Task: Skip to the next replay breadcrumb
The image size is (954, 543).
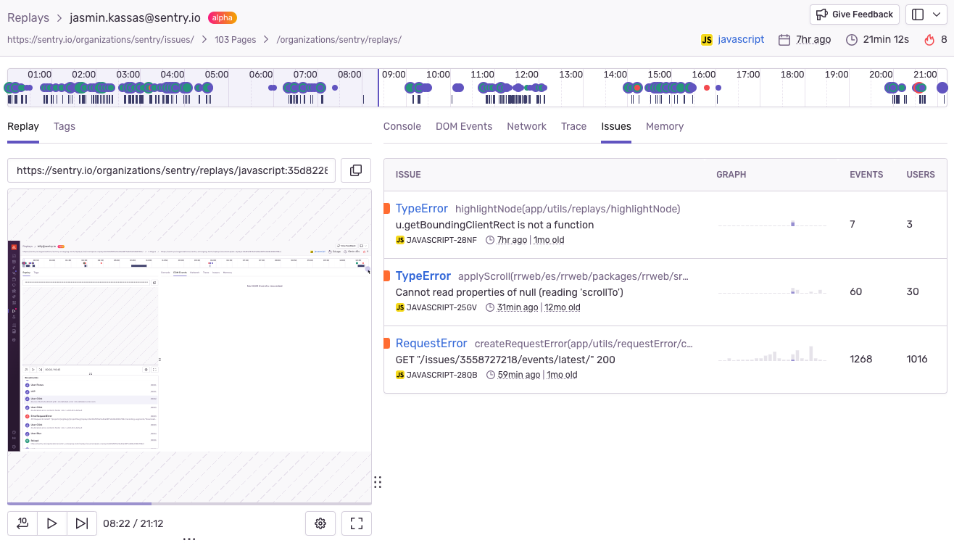Action: point(80,523)
